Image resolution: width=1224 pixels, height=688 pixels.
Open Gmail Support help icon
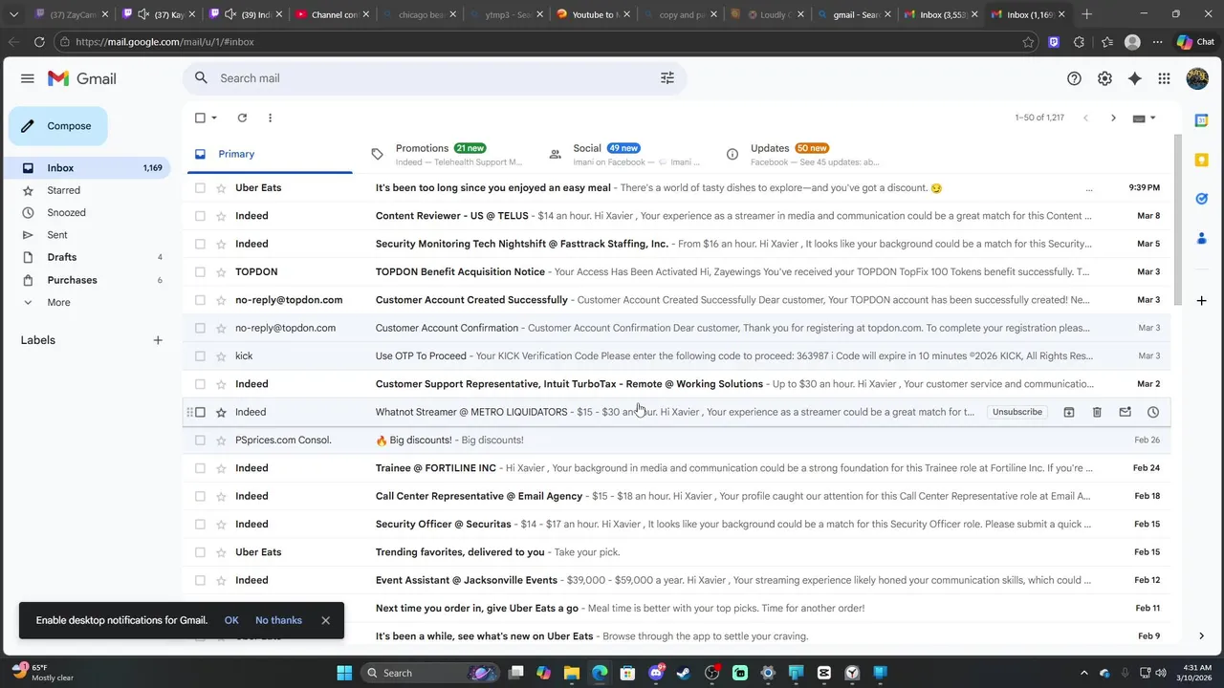point(1074,78)
